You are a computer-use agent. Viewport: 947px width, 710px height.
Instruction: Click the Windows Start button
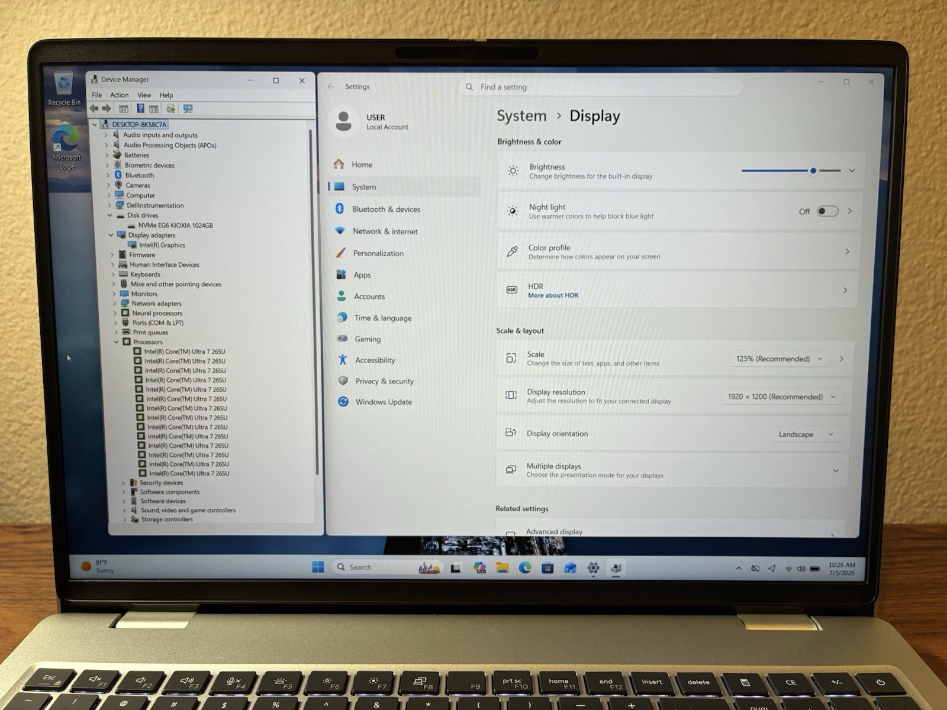[318, 567]
